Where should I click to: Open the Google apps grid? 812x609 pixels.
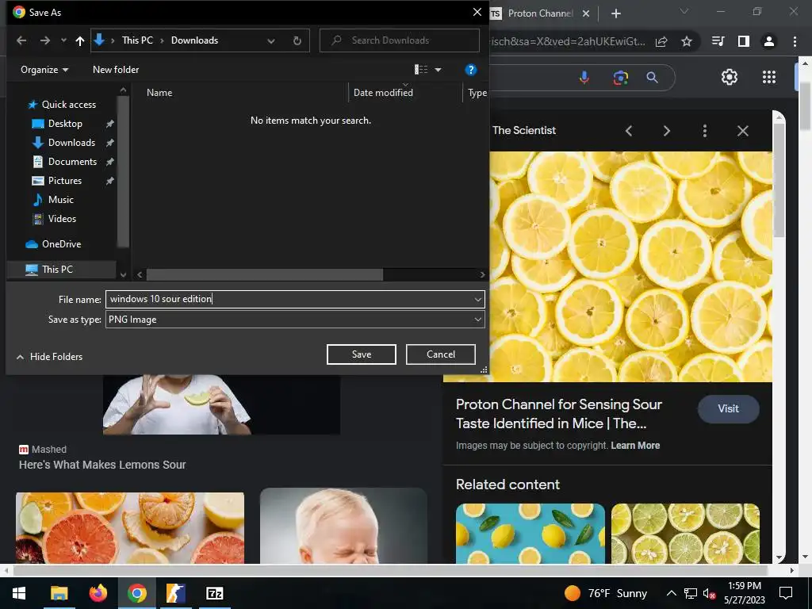pyautogui.click(x=768, y=77)
